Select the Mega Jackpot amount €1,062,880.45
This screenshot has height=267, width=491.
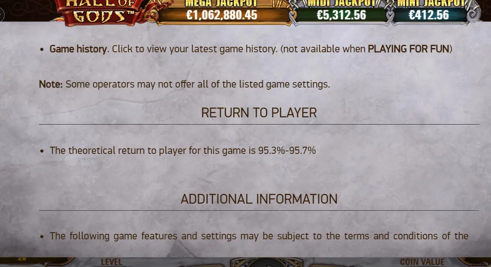[x=221, y=15]
